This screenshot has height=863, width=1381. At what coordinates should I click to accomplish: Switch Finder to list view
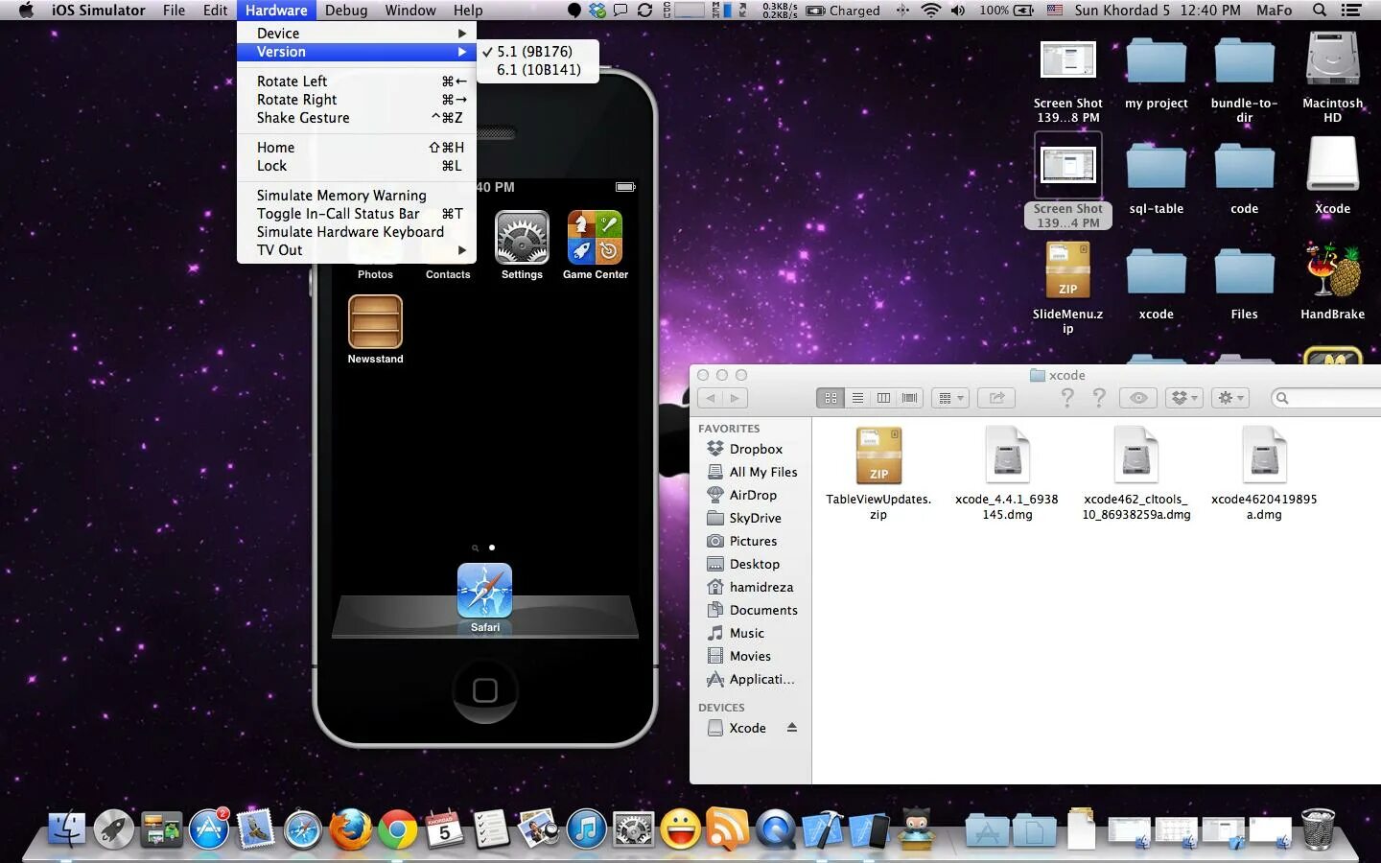click(x=857, y=398)
